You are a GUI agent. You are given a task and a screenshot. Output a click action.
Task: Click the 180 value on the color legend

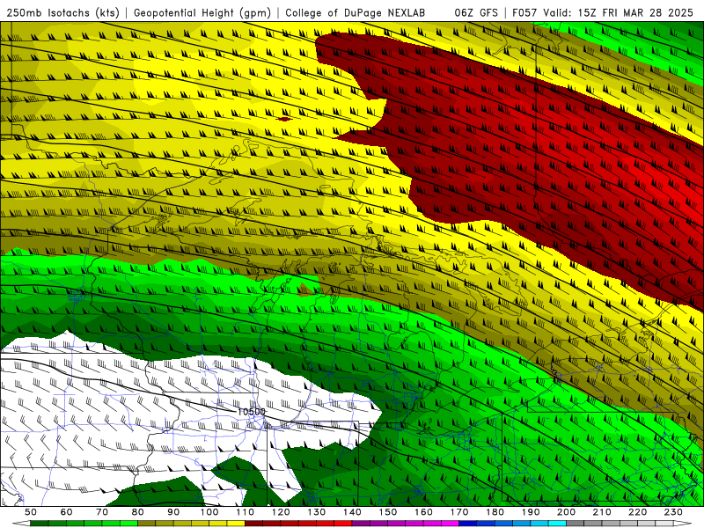[x=495, y=512]
